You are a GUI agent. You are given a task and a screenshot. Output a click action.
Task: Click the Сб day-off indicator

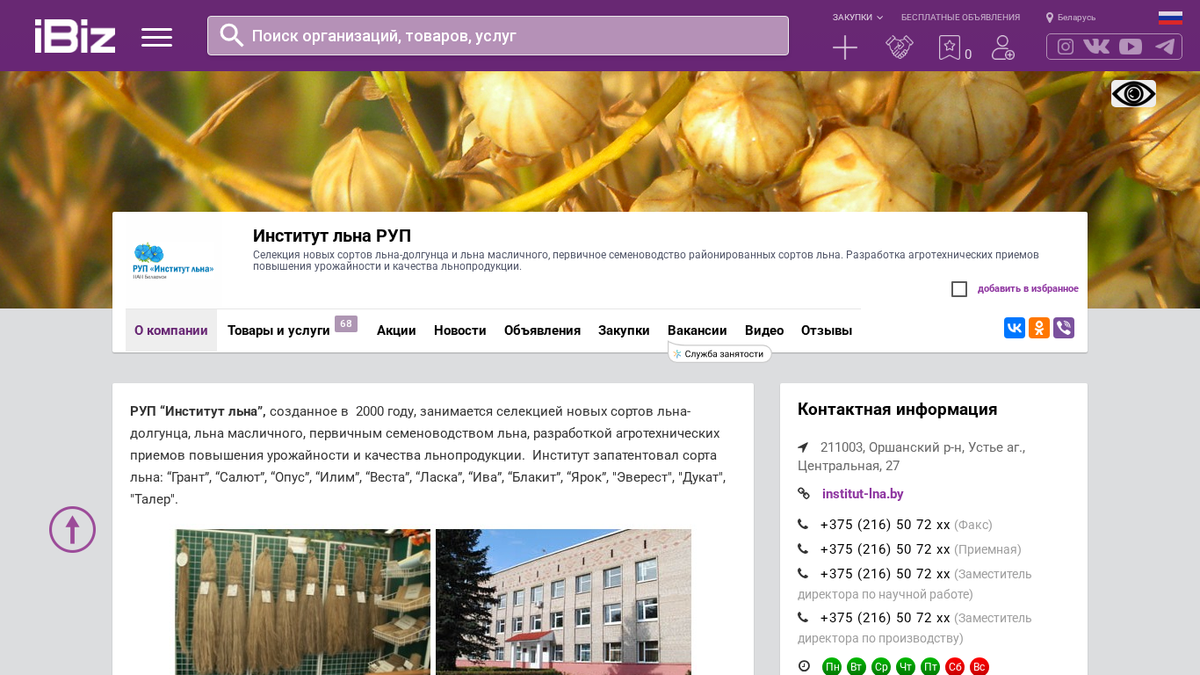pos(955,667)
